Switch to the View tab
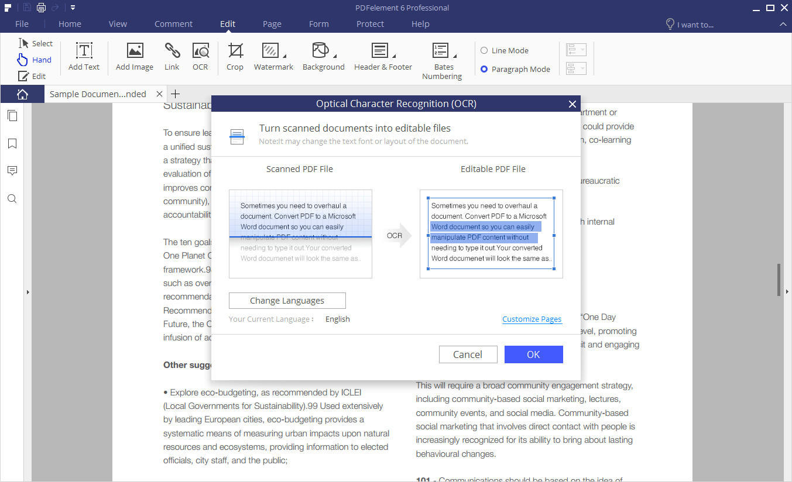 (x=118, y=24)
